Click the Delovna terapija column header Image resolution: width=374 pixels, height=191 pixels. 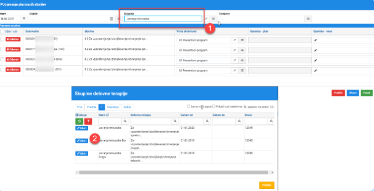141,115
